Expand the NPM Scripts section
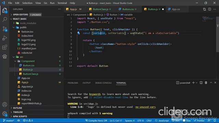This screenshot has height=123, width=219. point(11,116)
